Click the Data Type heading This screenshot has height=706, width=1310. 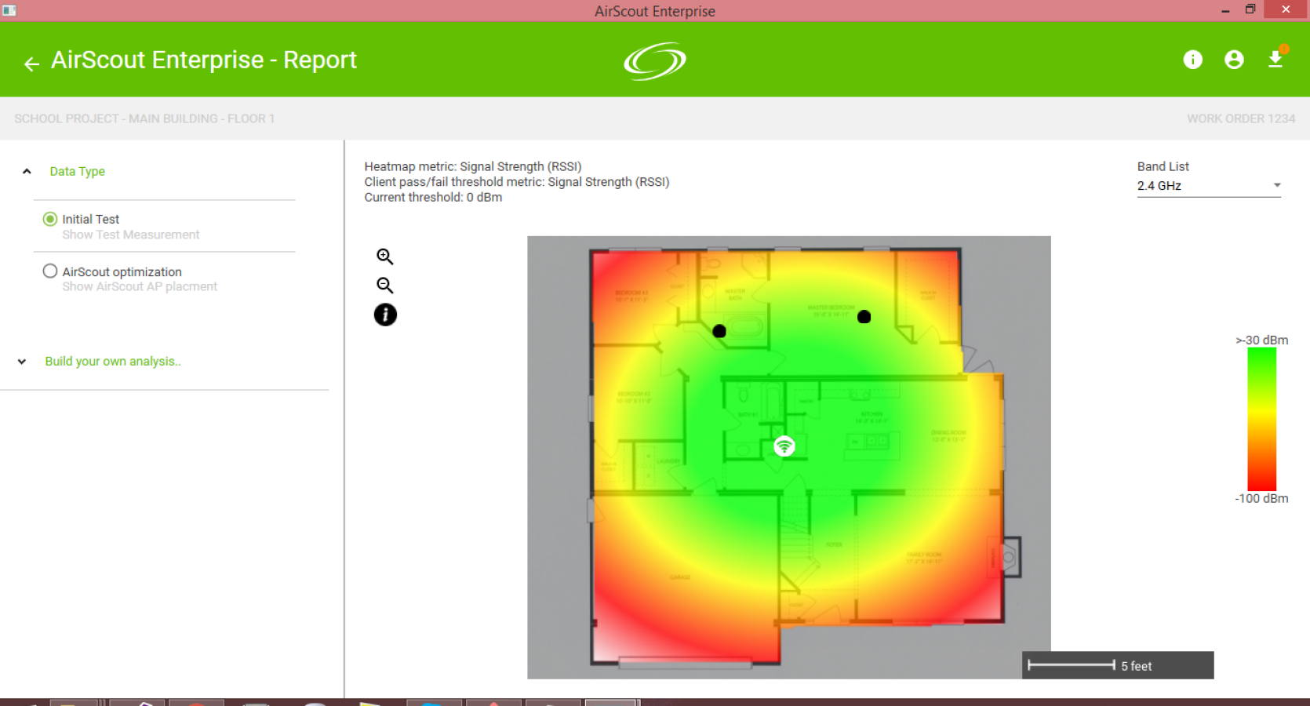pos(77,171)
